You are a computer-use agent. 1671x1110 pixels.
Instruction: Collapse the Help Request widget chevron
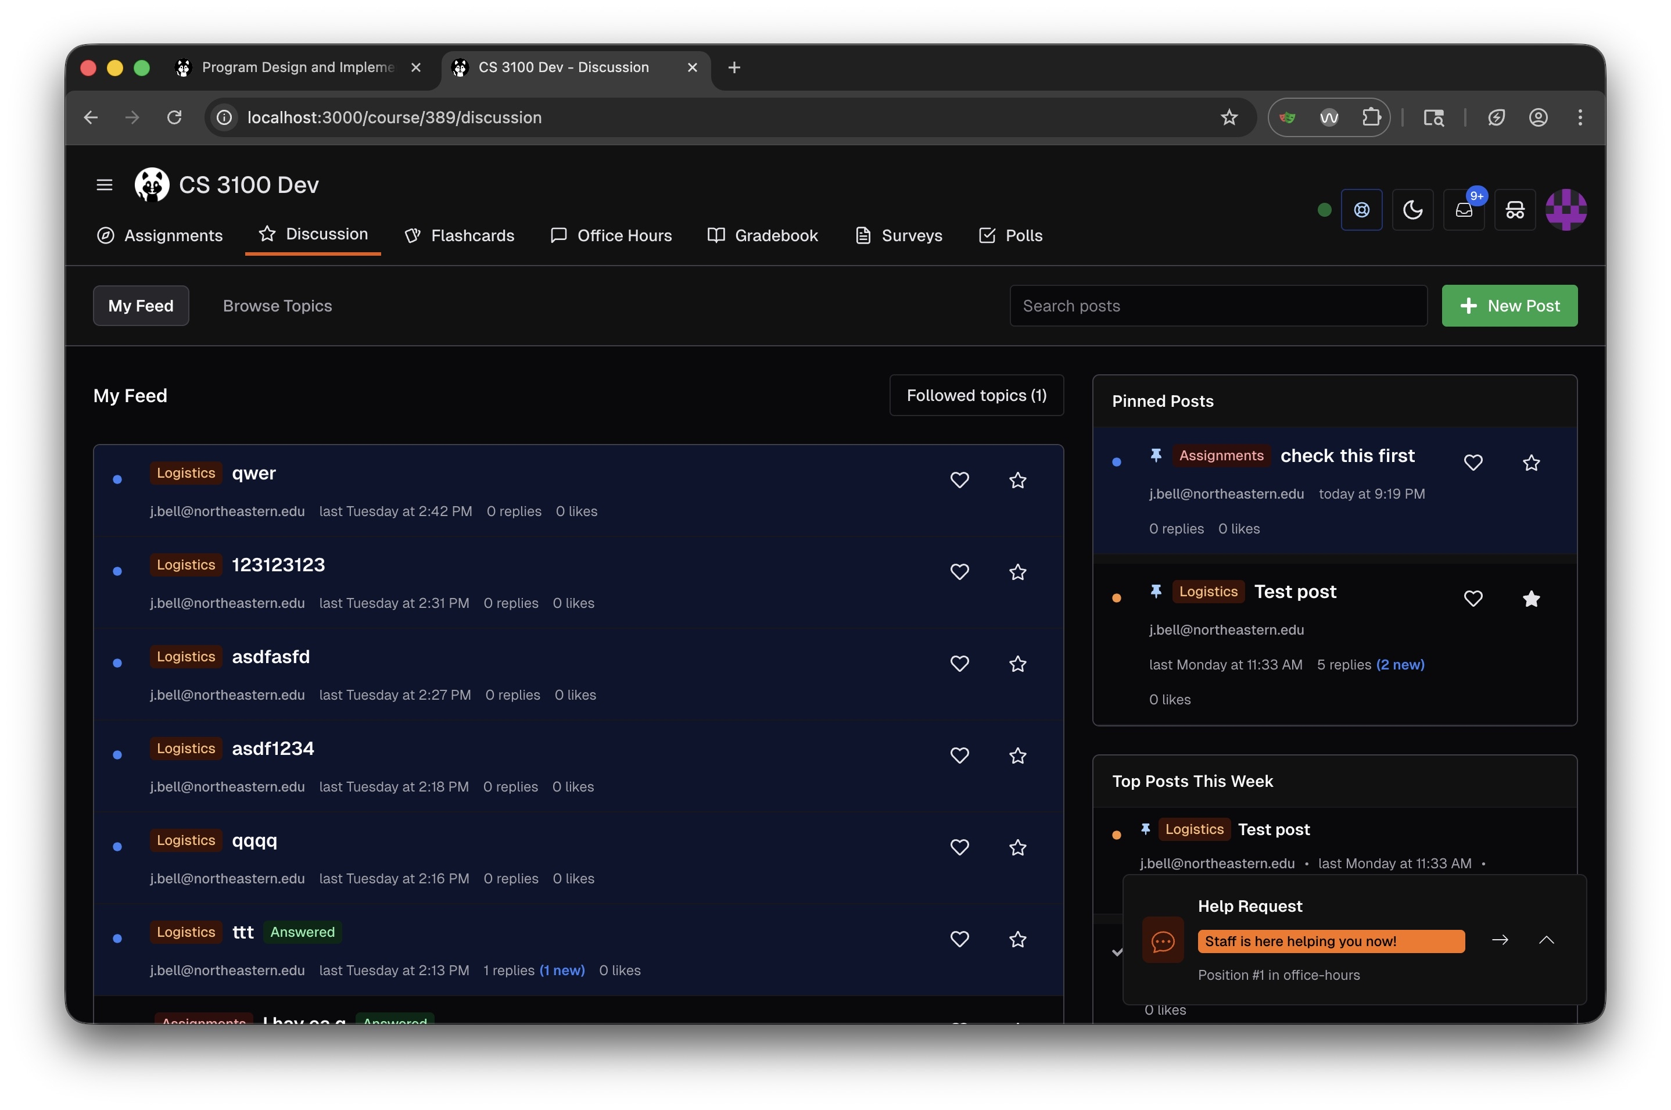[x=1547, y=940]
